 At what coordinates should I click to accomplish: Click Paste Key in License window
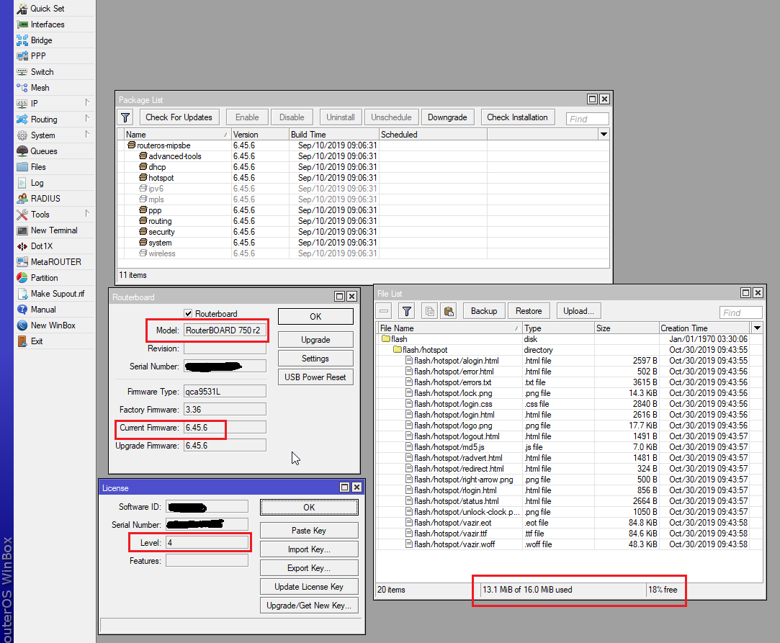(309, 531)
